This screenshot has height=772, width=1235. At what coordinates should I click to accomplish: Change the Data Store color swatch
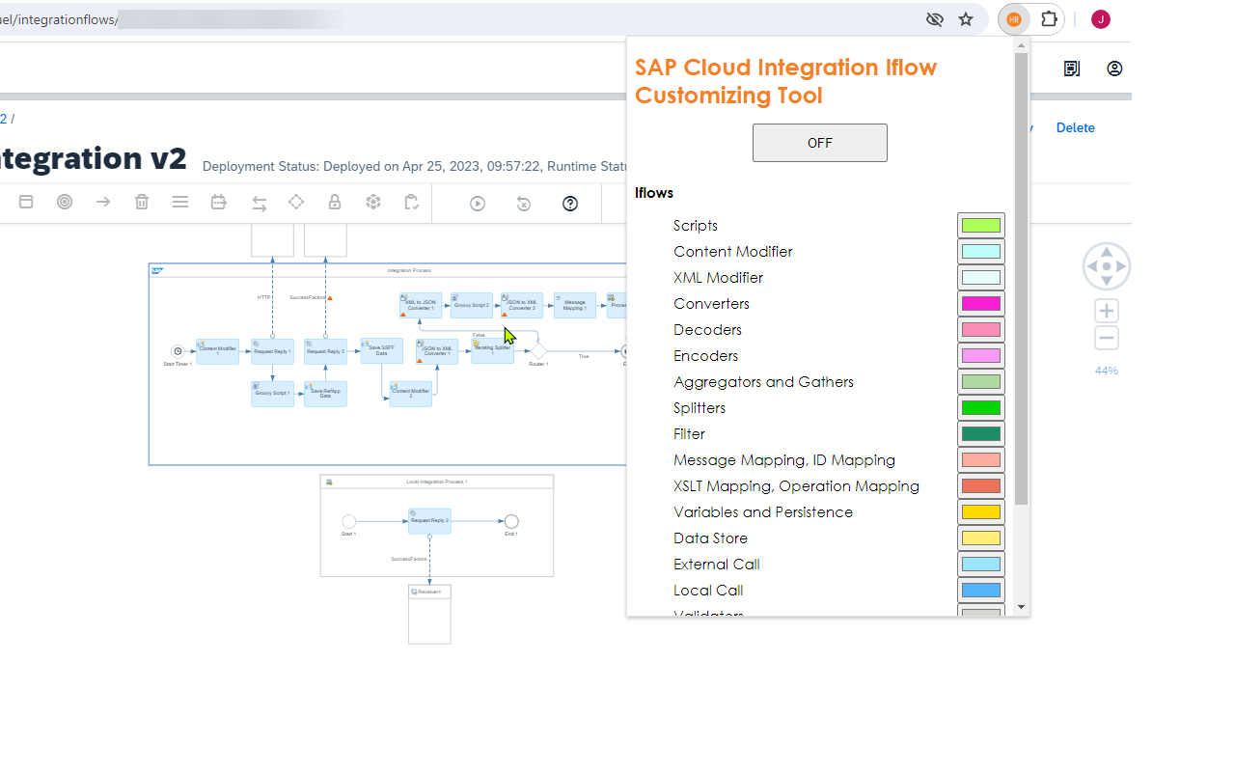[x=981, y=538]
